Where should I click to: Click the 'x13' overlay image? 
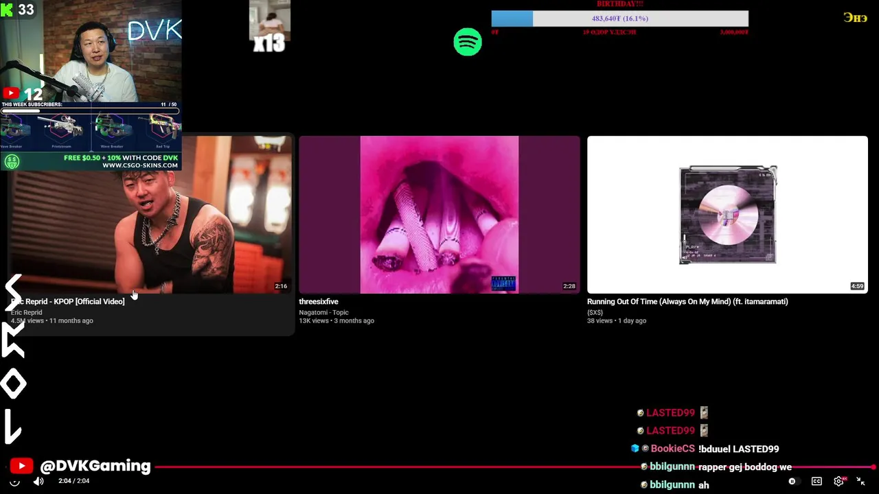tap(269, 27)
